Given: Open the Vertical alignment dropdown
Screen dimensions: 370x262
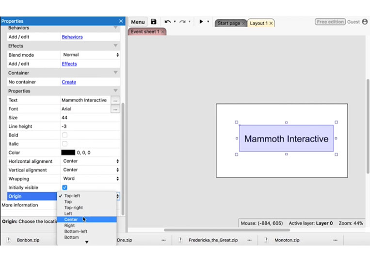Looking at the screenshot, I should point(90,170).
